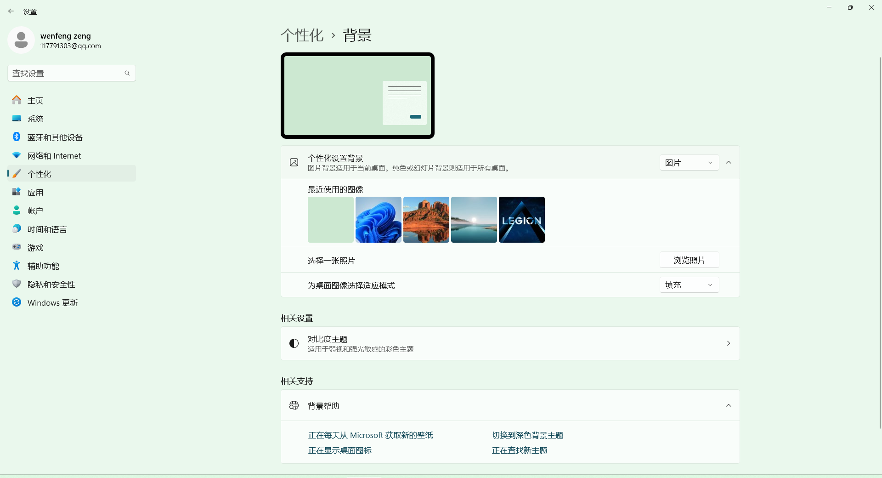Open link 切换到深色背景主题

point(527,435)
